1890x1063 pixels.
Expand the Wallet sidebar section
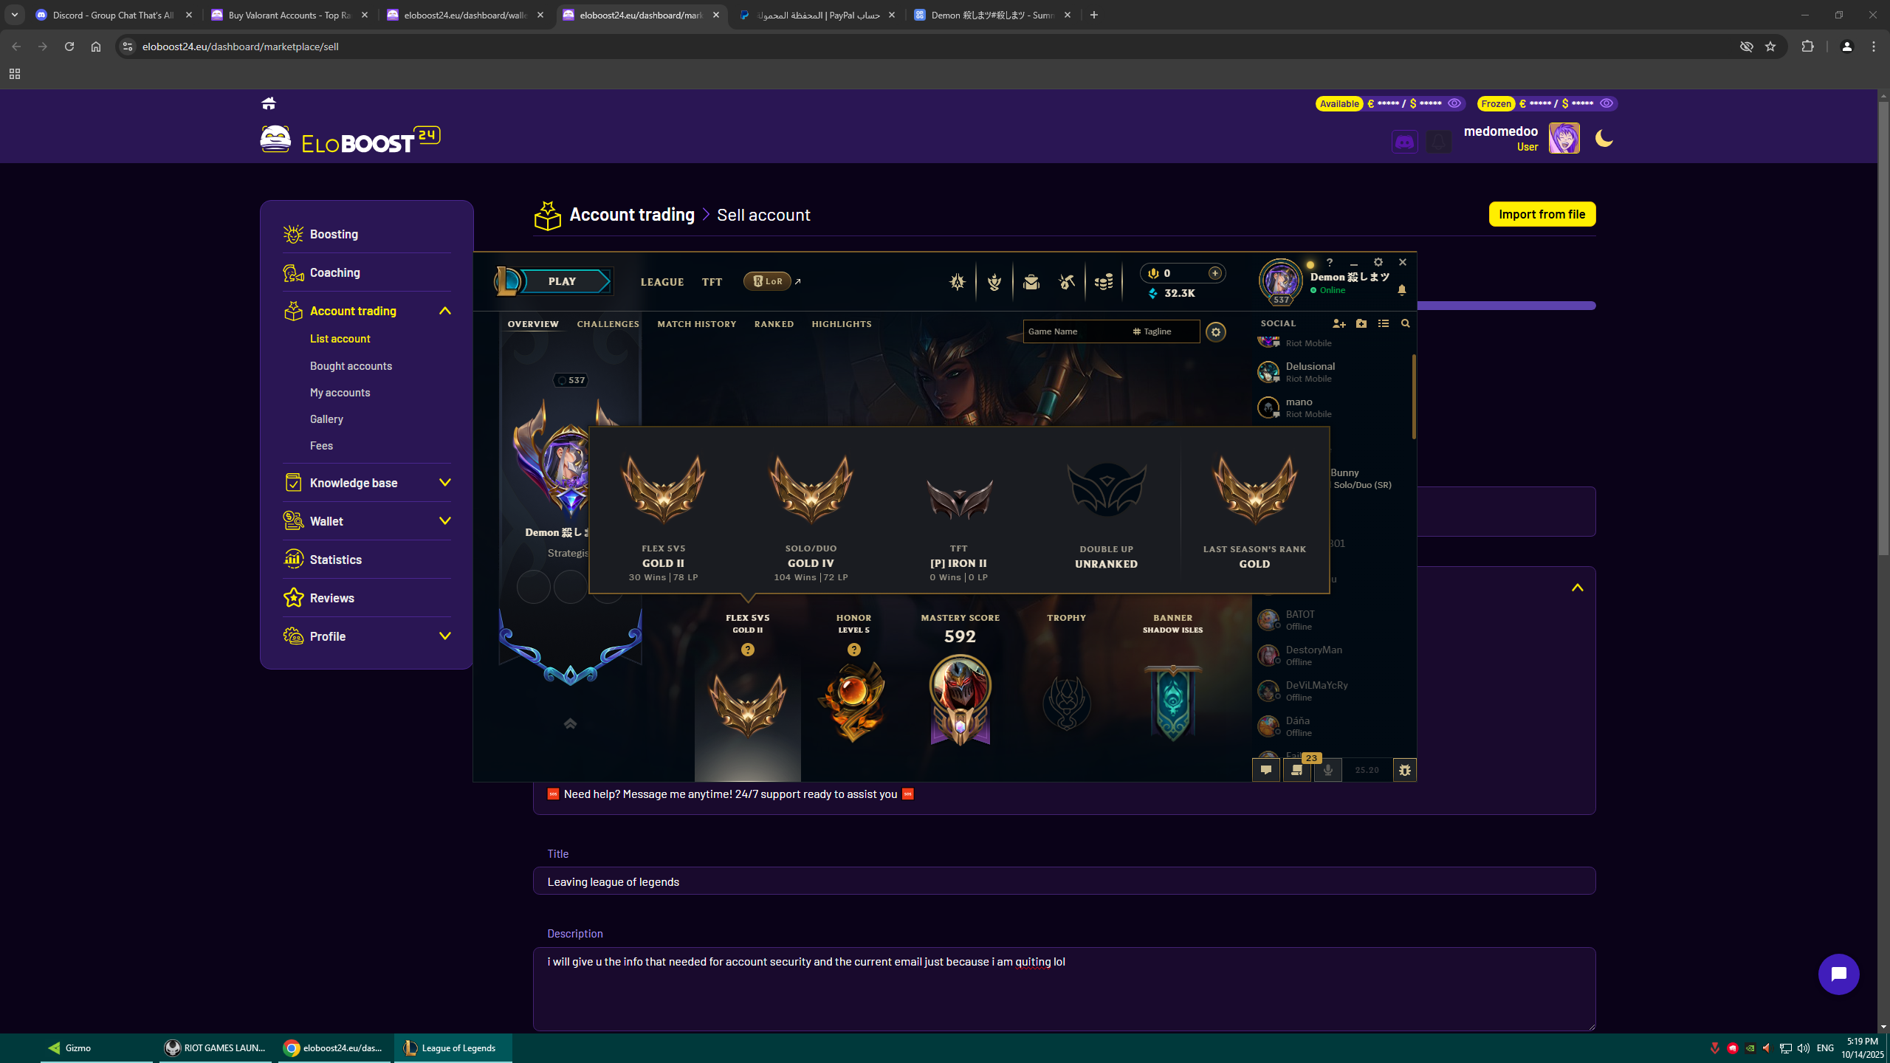445,521
